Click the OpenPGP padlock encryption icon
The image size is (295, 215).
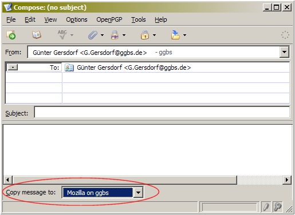coord(115,35)
